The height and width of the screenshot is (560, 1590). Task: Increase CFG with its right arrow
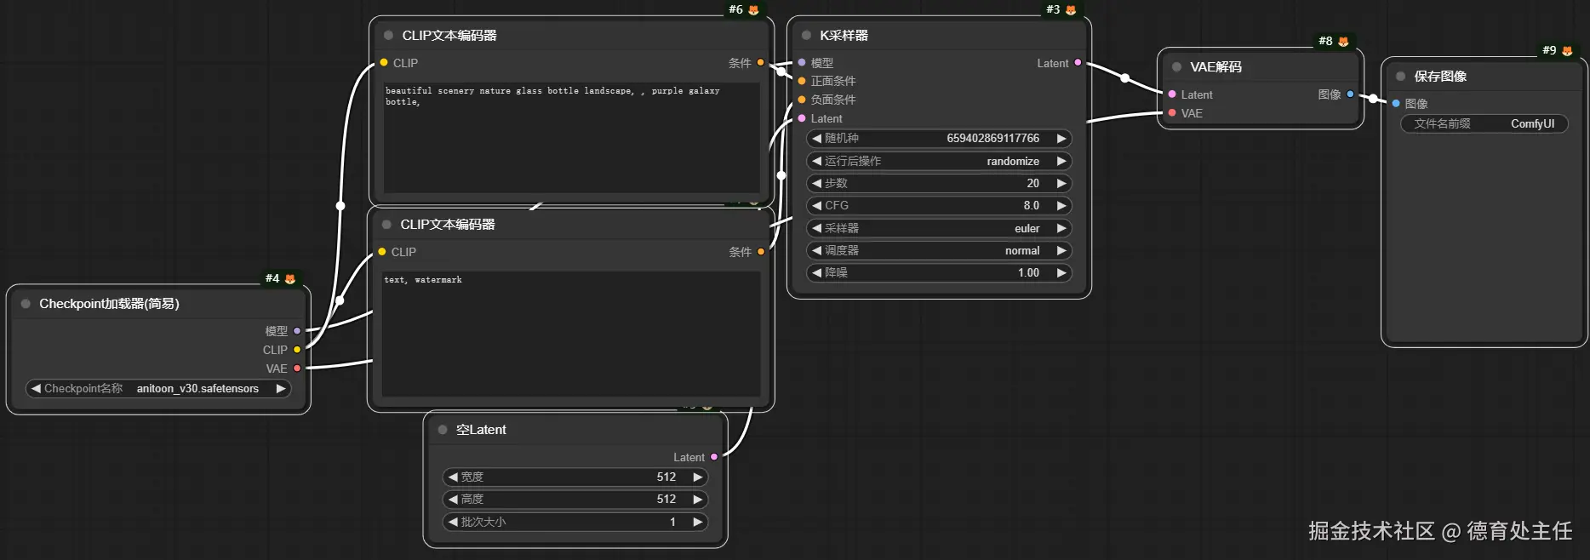[1061, 205]
